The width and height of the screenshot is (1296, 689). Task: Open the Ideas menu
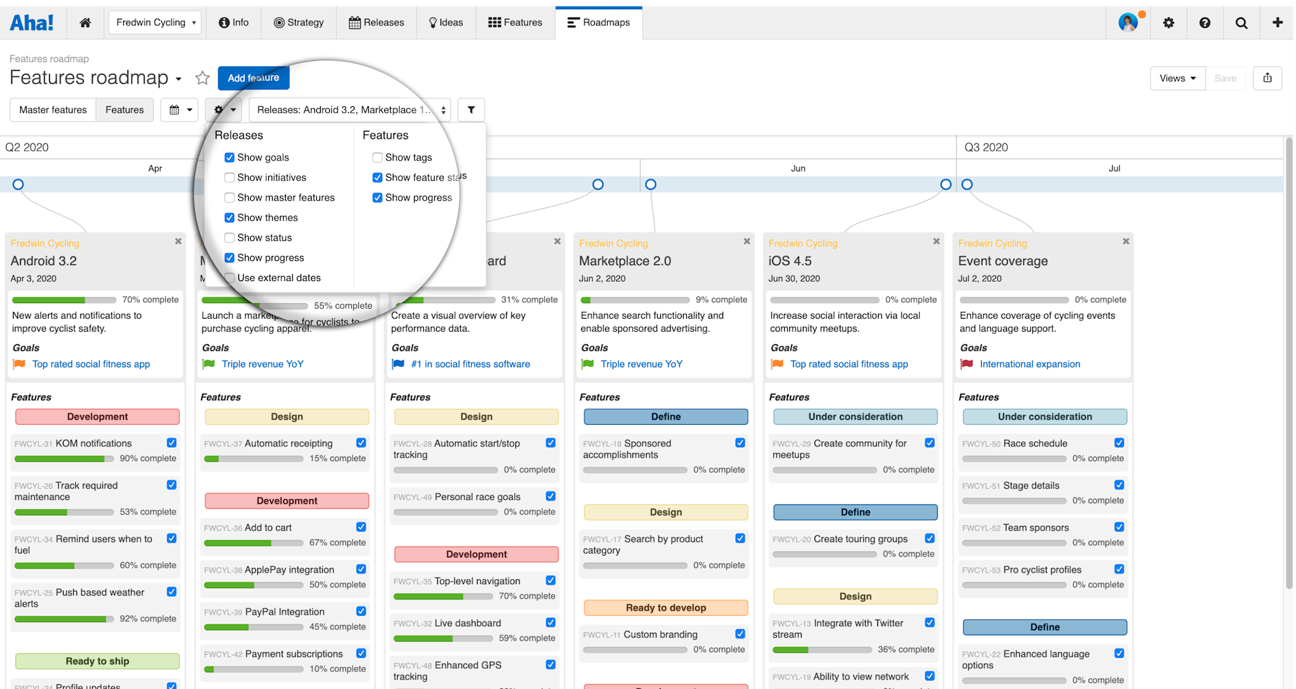click(x=446, y=23)
